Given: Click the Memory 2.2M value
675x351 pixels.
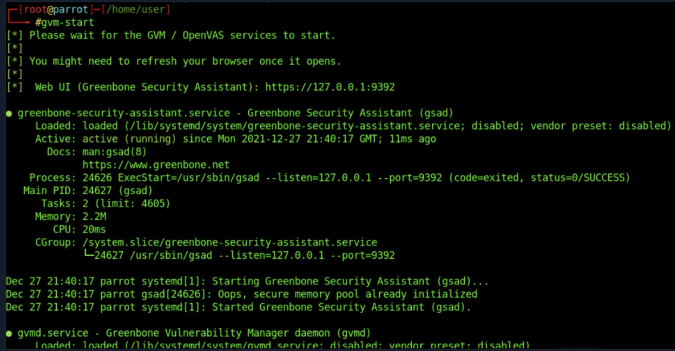Looking at the screenshot, I should click(94, 216).
